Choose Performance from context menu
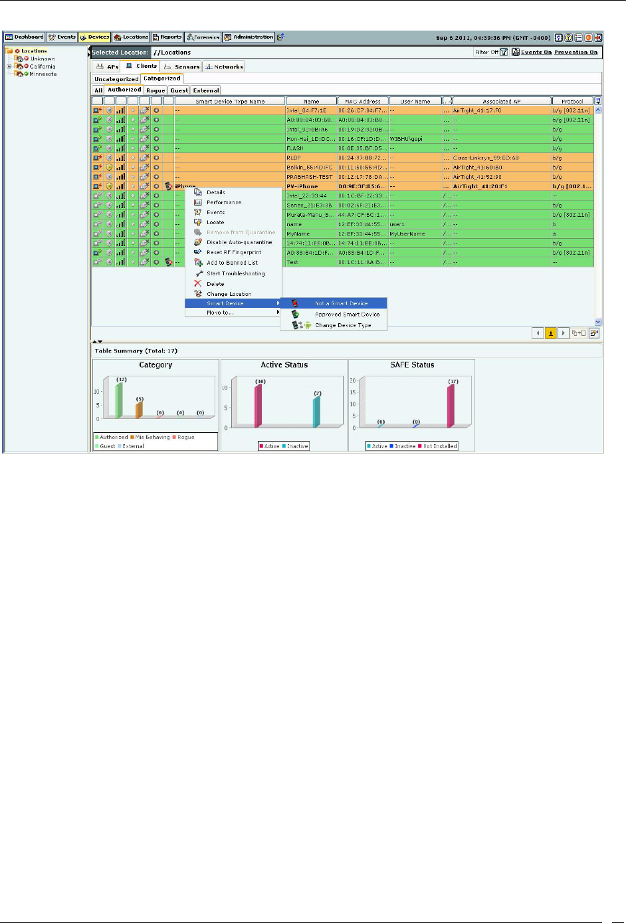 (233, 202)
